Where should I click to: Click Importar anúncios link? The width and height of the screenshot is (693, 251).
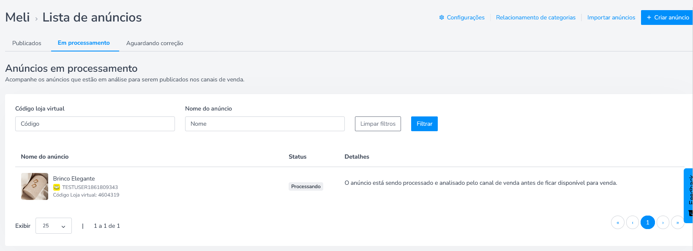click(611, 17)
